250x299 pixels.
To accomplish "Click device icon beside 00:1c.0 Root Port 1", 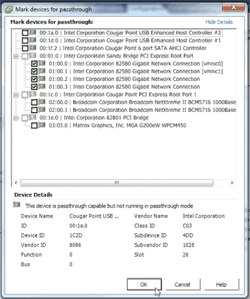I will (x=33, y=94).
